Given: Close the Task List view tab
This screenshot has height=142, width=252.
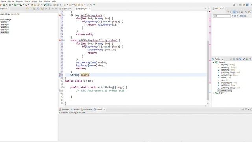Looking at the screenshot, I should click(x=223, y=9).
